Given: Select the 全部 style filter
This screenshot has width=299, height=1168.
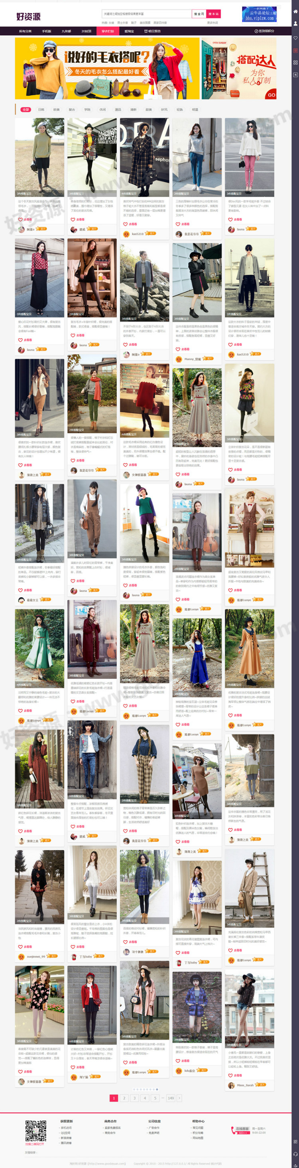Looking at the screenshot, I should pos(26,109).
